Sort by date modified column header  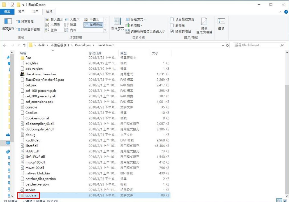(x=103, y=53)
